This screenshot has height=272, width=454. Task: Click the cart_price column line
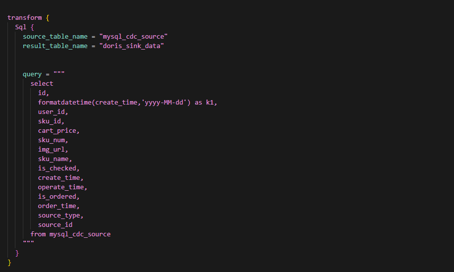(x=59, y=131)
